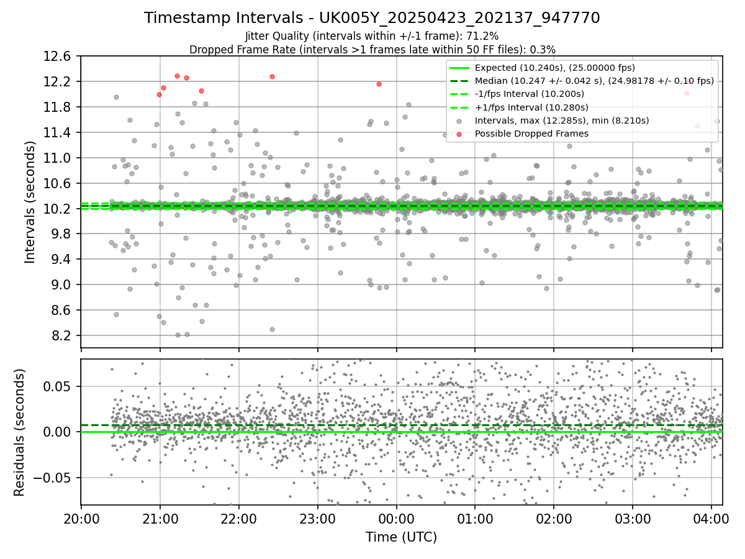Click the dashed dark green median line in residuals panel

pyautogui.click(x=401, y=425)
